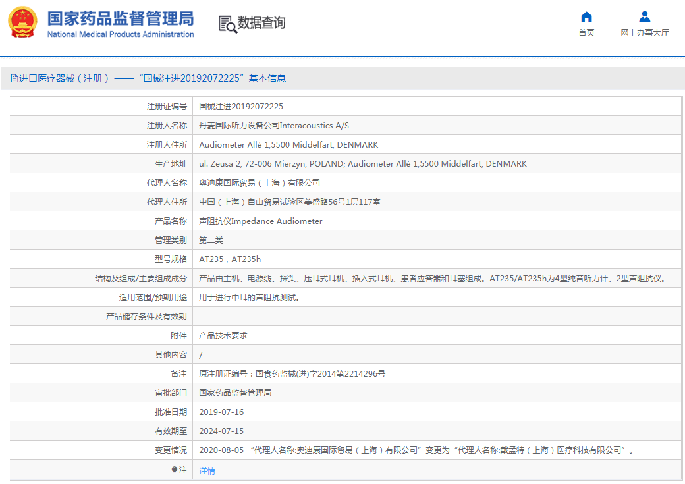Click intended use 用于进行中耳的声阻抗测试
The height and width of the screenshot is (484, 685).
click(250, 298)
